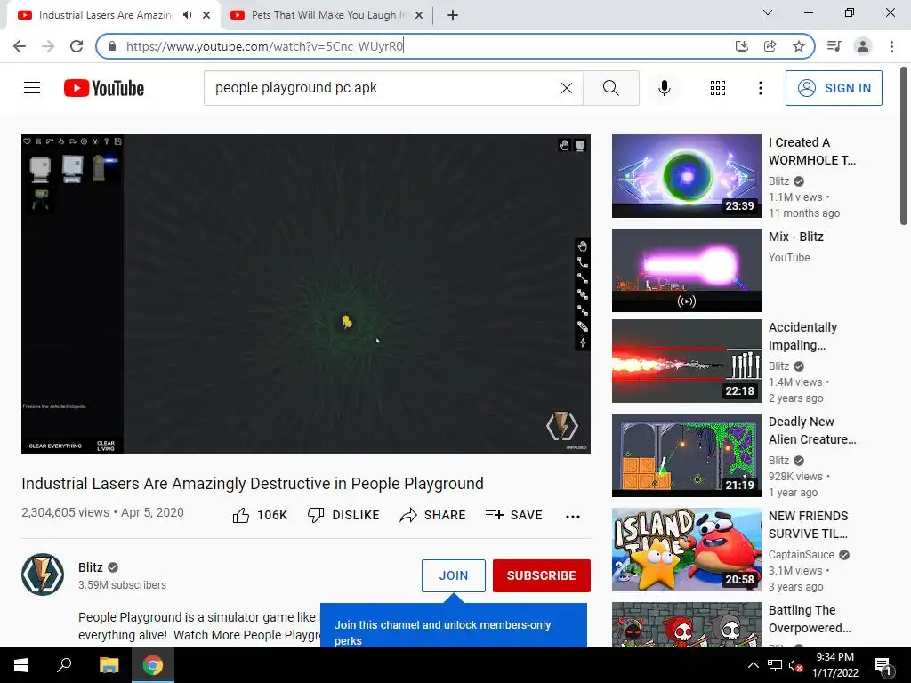Close the Pets That Will Make You Laugh tab
This screenshot has width=911, height=683.
click(419, 16)
